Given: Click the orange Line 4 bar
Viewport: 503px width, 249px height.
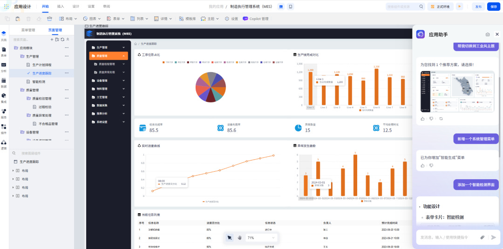Looking at the screenshot, I should [x=350, y=90].
